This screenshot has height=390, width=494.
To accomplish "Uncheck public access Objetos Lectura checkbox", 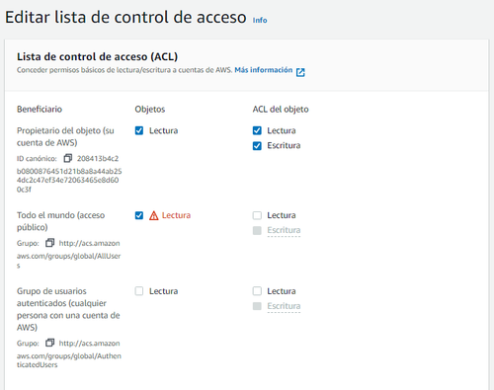I will click(139, 215).
